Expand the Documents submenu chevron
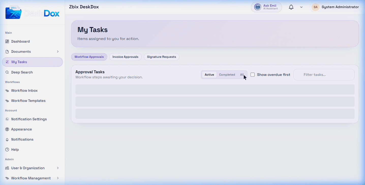This screenshot has height=185, width=365. 58,51
